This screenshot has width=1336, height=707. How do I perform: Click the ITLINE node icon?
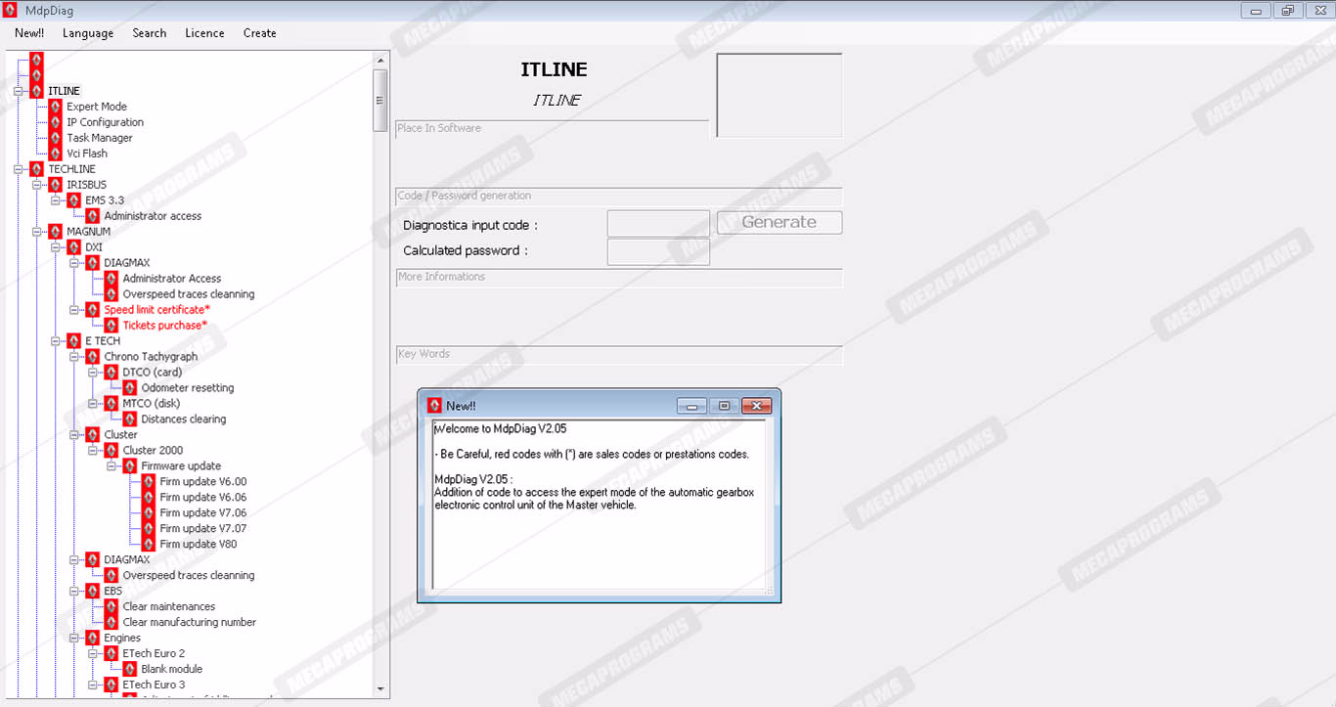[37, 91]
